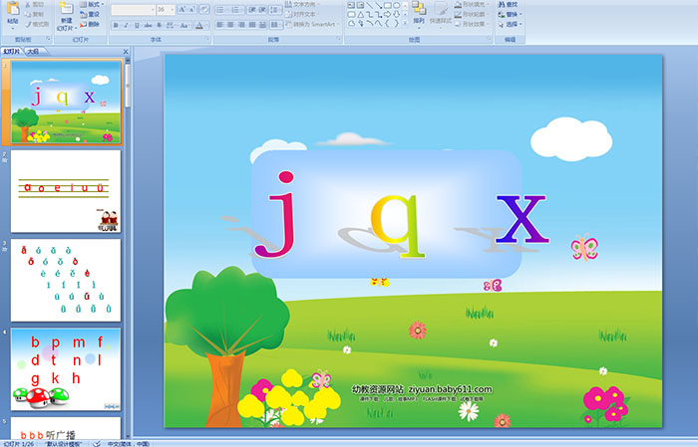Click the Paste (粘贴) icon

coord(13,10)
